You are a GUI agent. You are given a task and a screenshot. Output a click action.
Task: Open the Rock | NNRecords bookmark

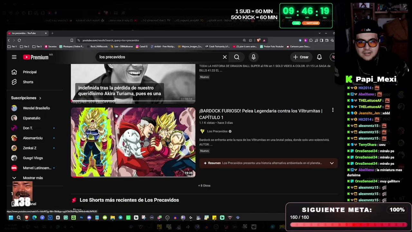tap(97, 46)
